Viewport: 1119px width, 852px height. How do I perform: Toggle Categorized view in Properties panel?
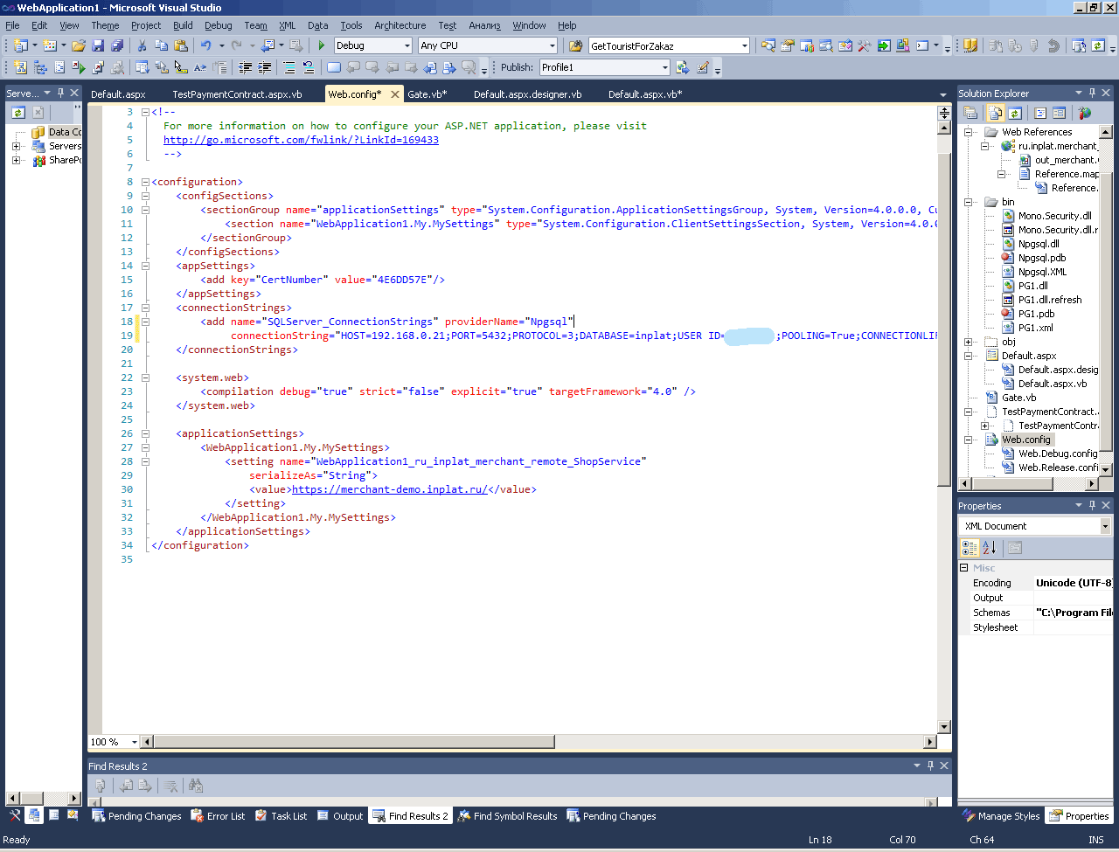click(x=970, y=548)
